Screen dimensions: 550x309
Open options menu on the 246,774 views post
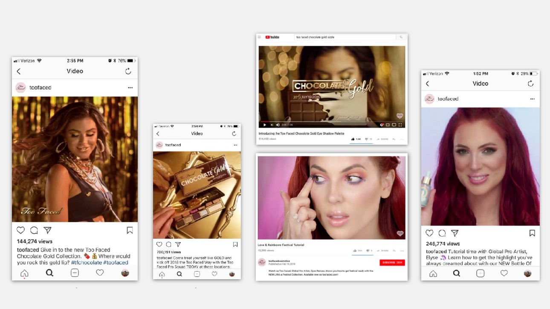point(533,99)
